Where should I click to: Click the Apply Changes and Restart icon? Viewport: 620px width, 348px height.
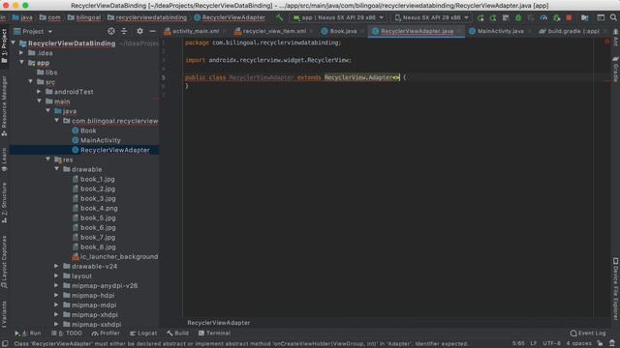(x=493, y=17)
